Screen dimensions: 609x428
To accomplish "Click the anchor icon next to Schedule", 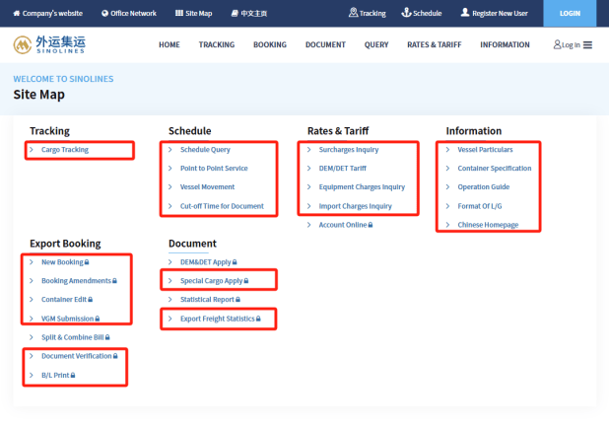I will click(406, 13).
